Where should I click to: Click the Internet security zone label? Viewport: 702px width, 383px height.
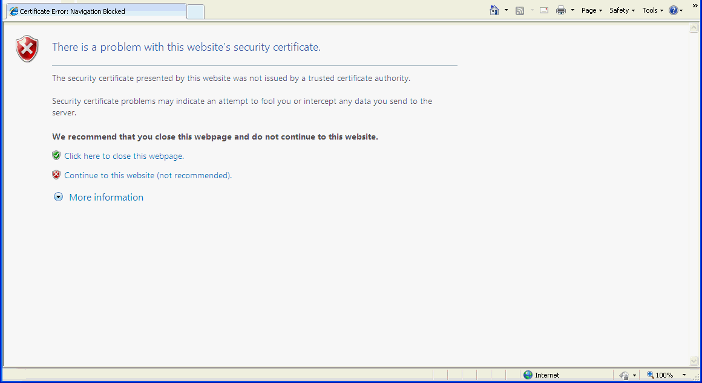547,375
